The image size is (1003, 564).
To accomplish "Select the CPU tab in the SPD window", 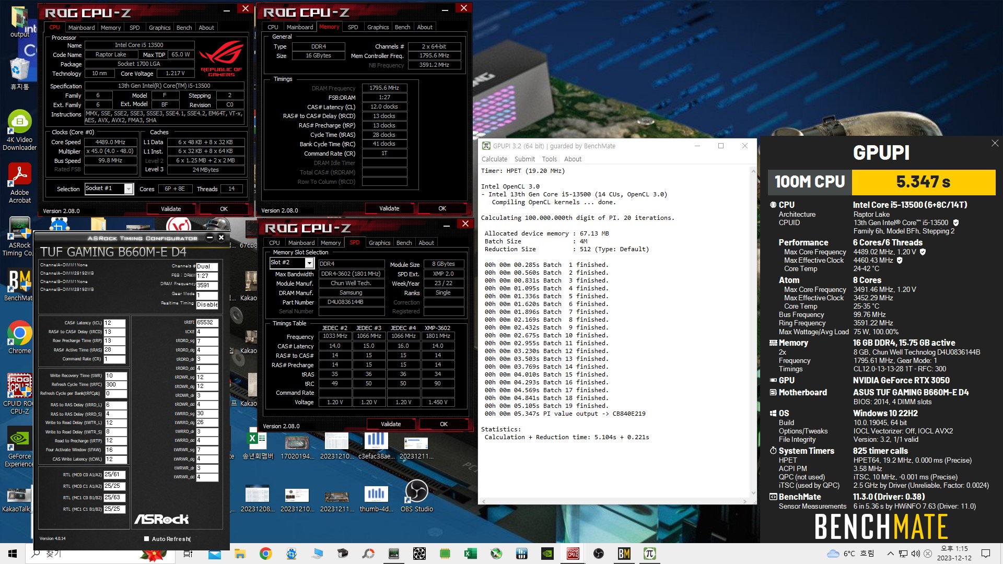I will point(274,243).
